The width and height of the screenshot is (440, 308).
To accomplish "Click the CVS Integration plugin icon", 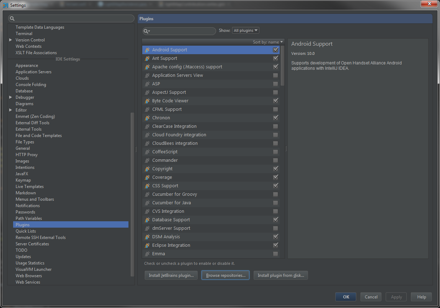I will [147, 211].
